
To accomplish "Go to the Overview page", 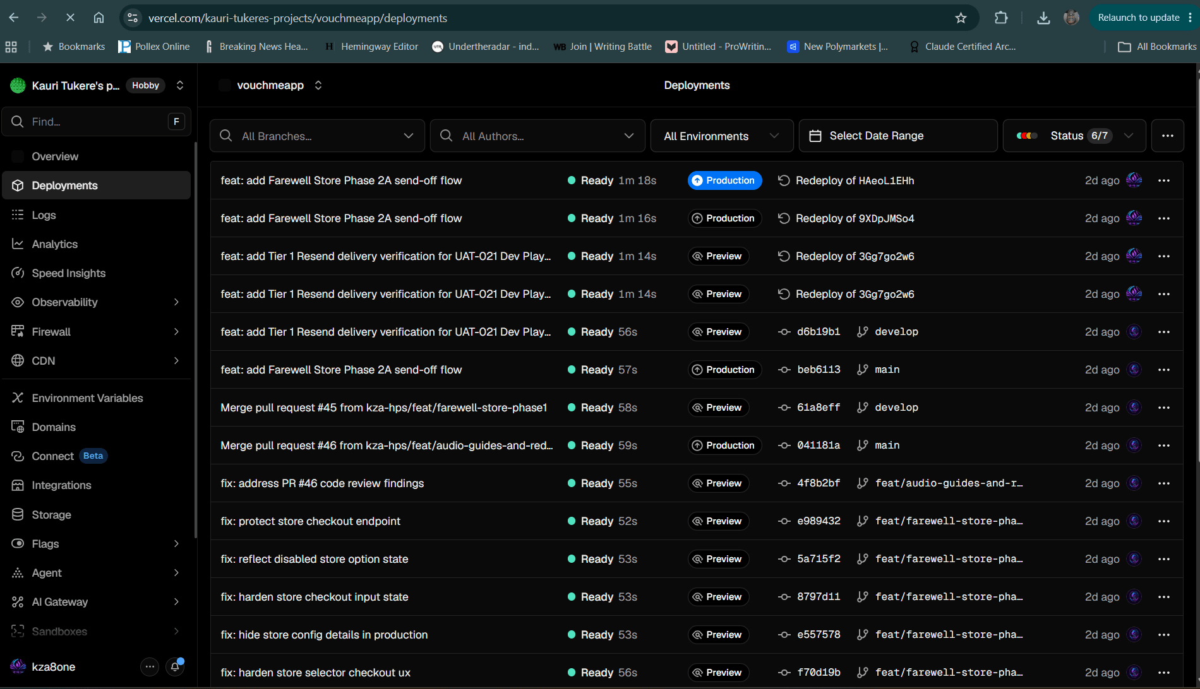I will click(97, 156).
